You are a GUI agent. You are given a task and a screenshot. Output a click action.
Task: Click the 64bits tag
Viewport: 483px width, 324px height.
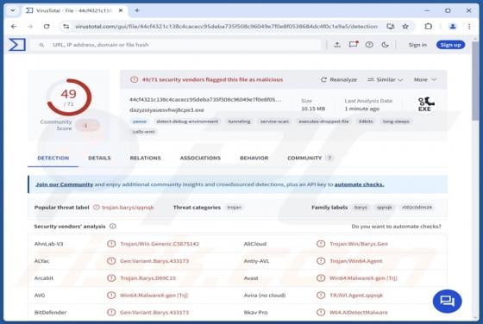pyautogui.click(x=366, y=121)
